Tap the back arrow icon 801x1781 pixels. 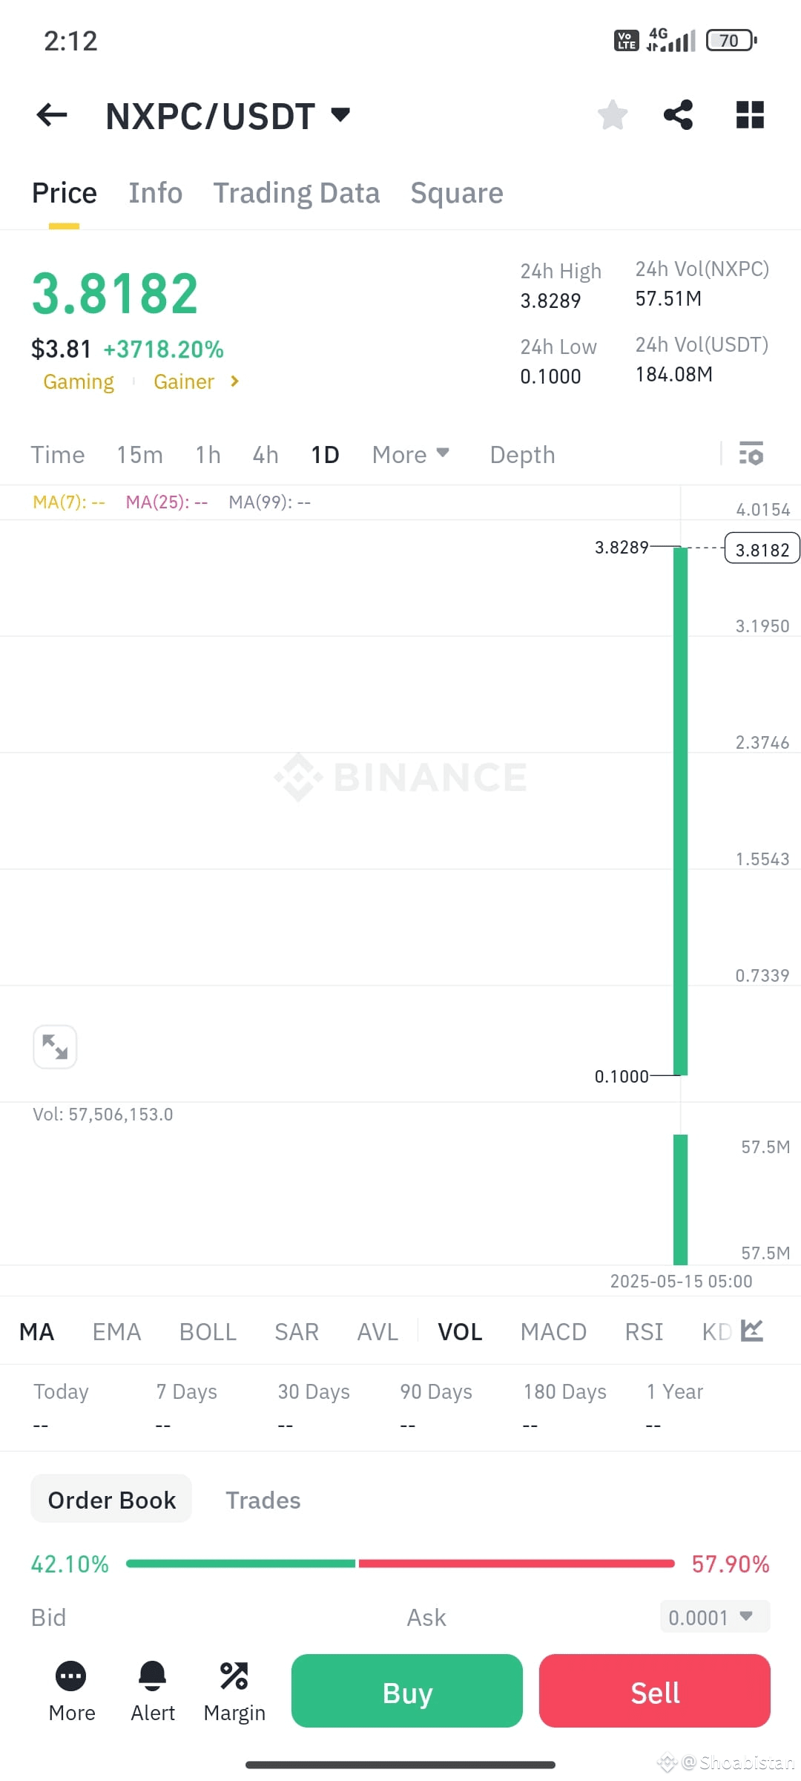coord(52,115)
